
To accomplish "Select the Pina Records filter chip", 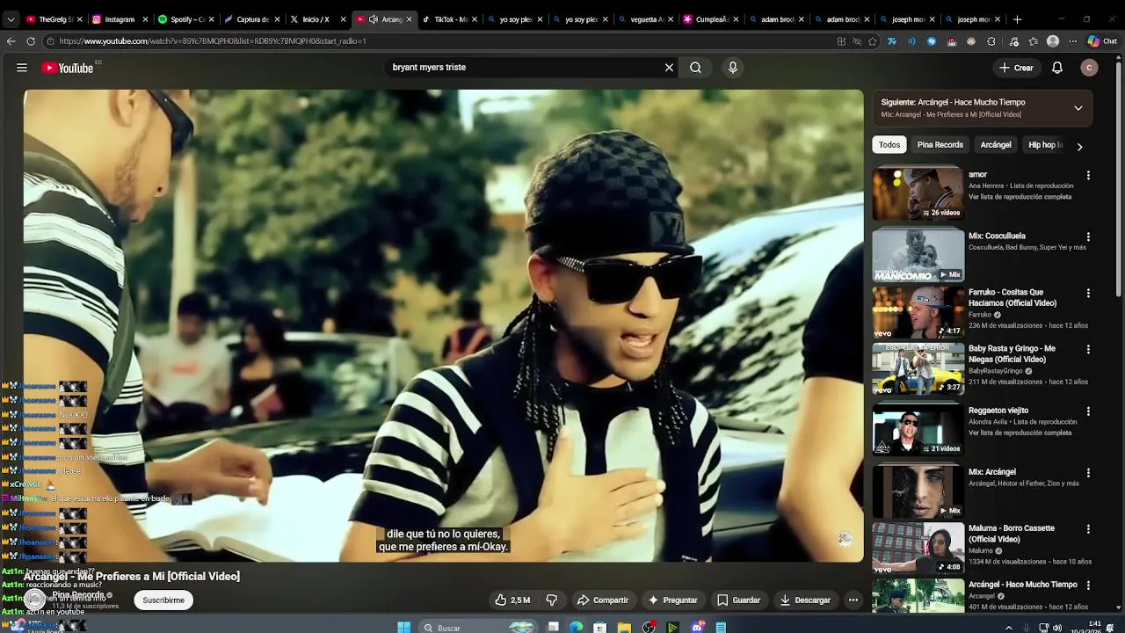I will pos(940,145).
